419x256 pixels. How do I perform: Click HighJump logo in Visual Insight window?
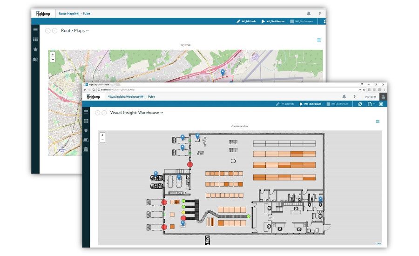(94, 97)
